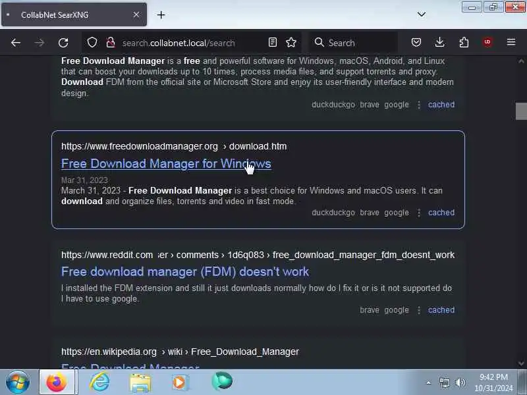527x395 pixels.
Task: Save page to Pocket
Action: (416, 42)
